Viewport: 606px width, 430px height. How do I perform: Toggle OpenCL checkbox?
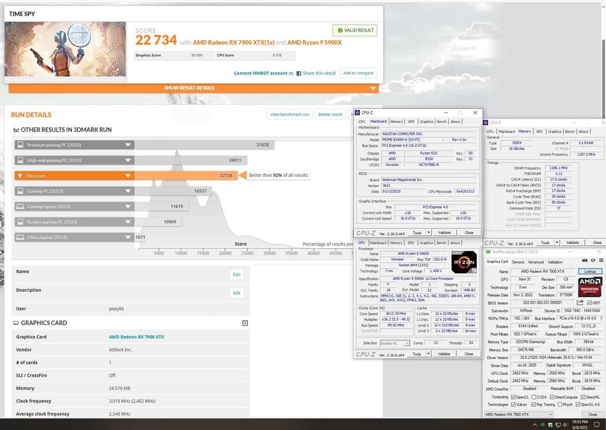pyautogui.click(x=513, y=397)
